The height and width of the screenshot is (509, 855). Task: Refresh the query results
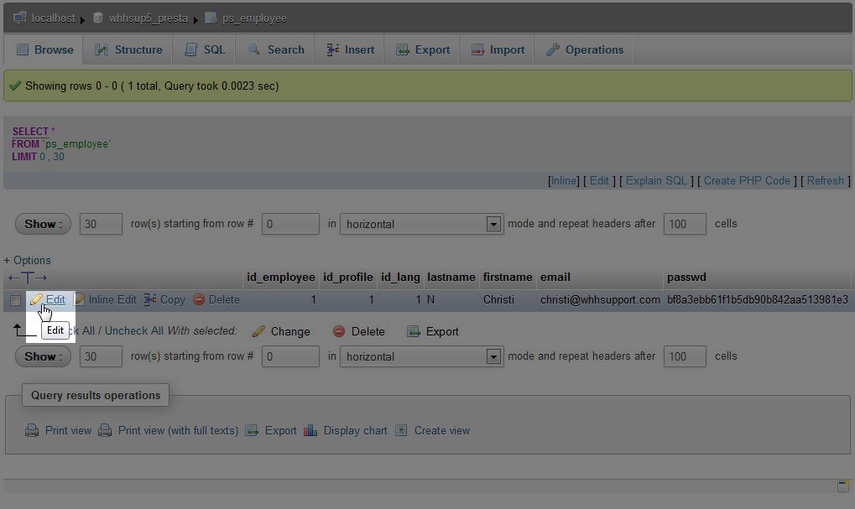point(825,180)
